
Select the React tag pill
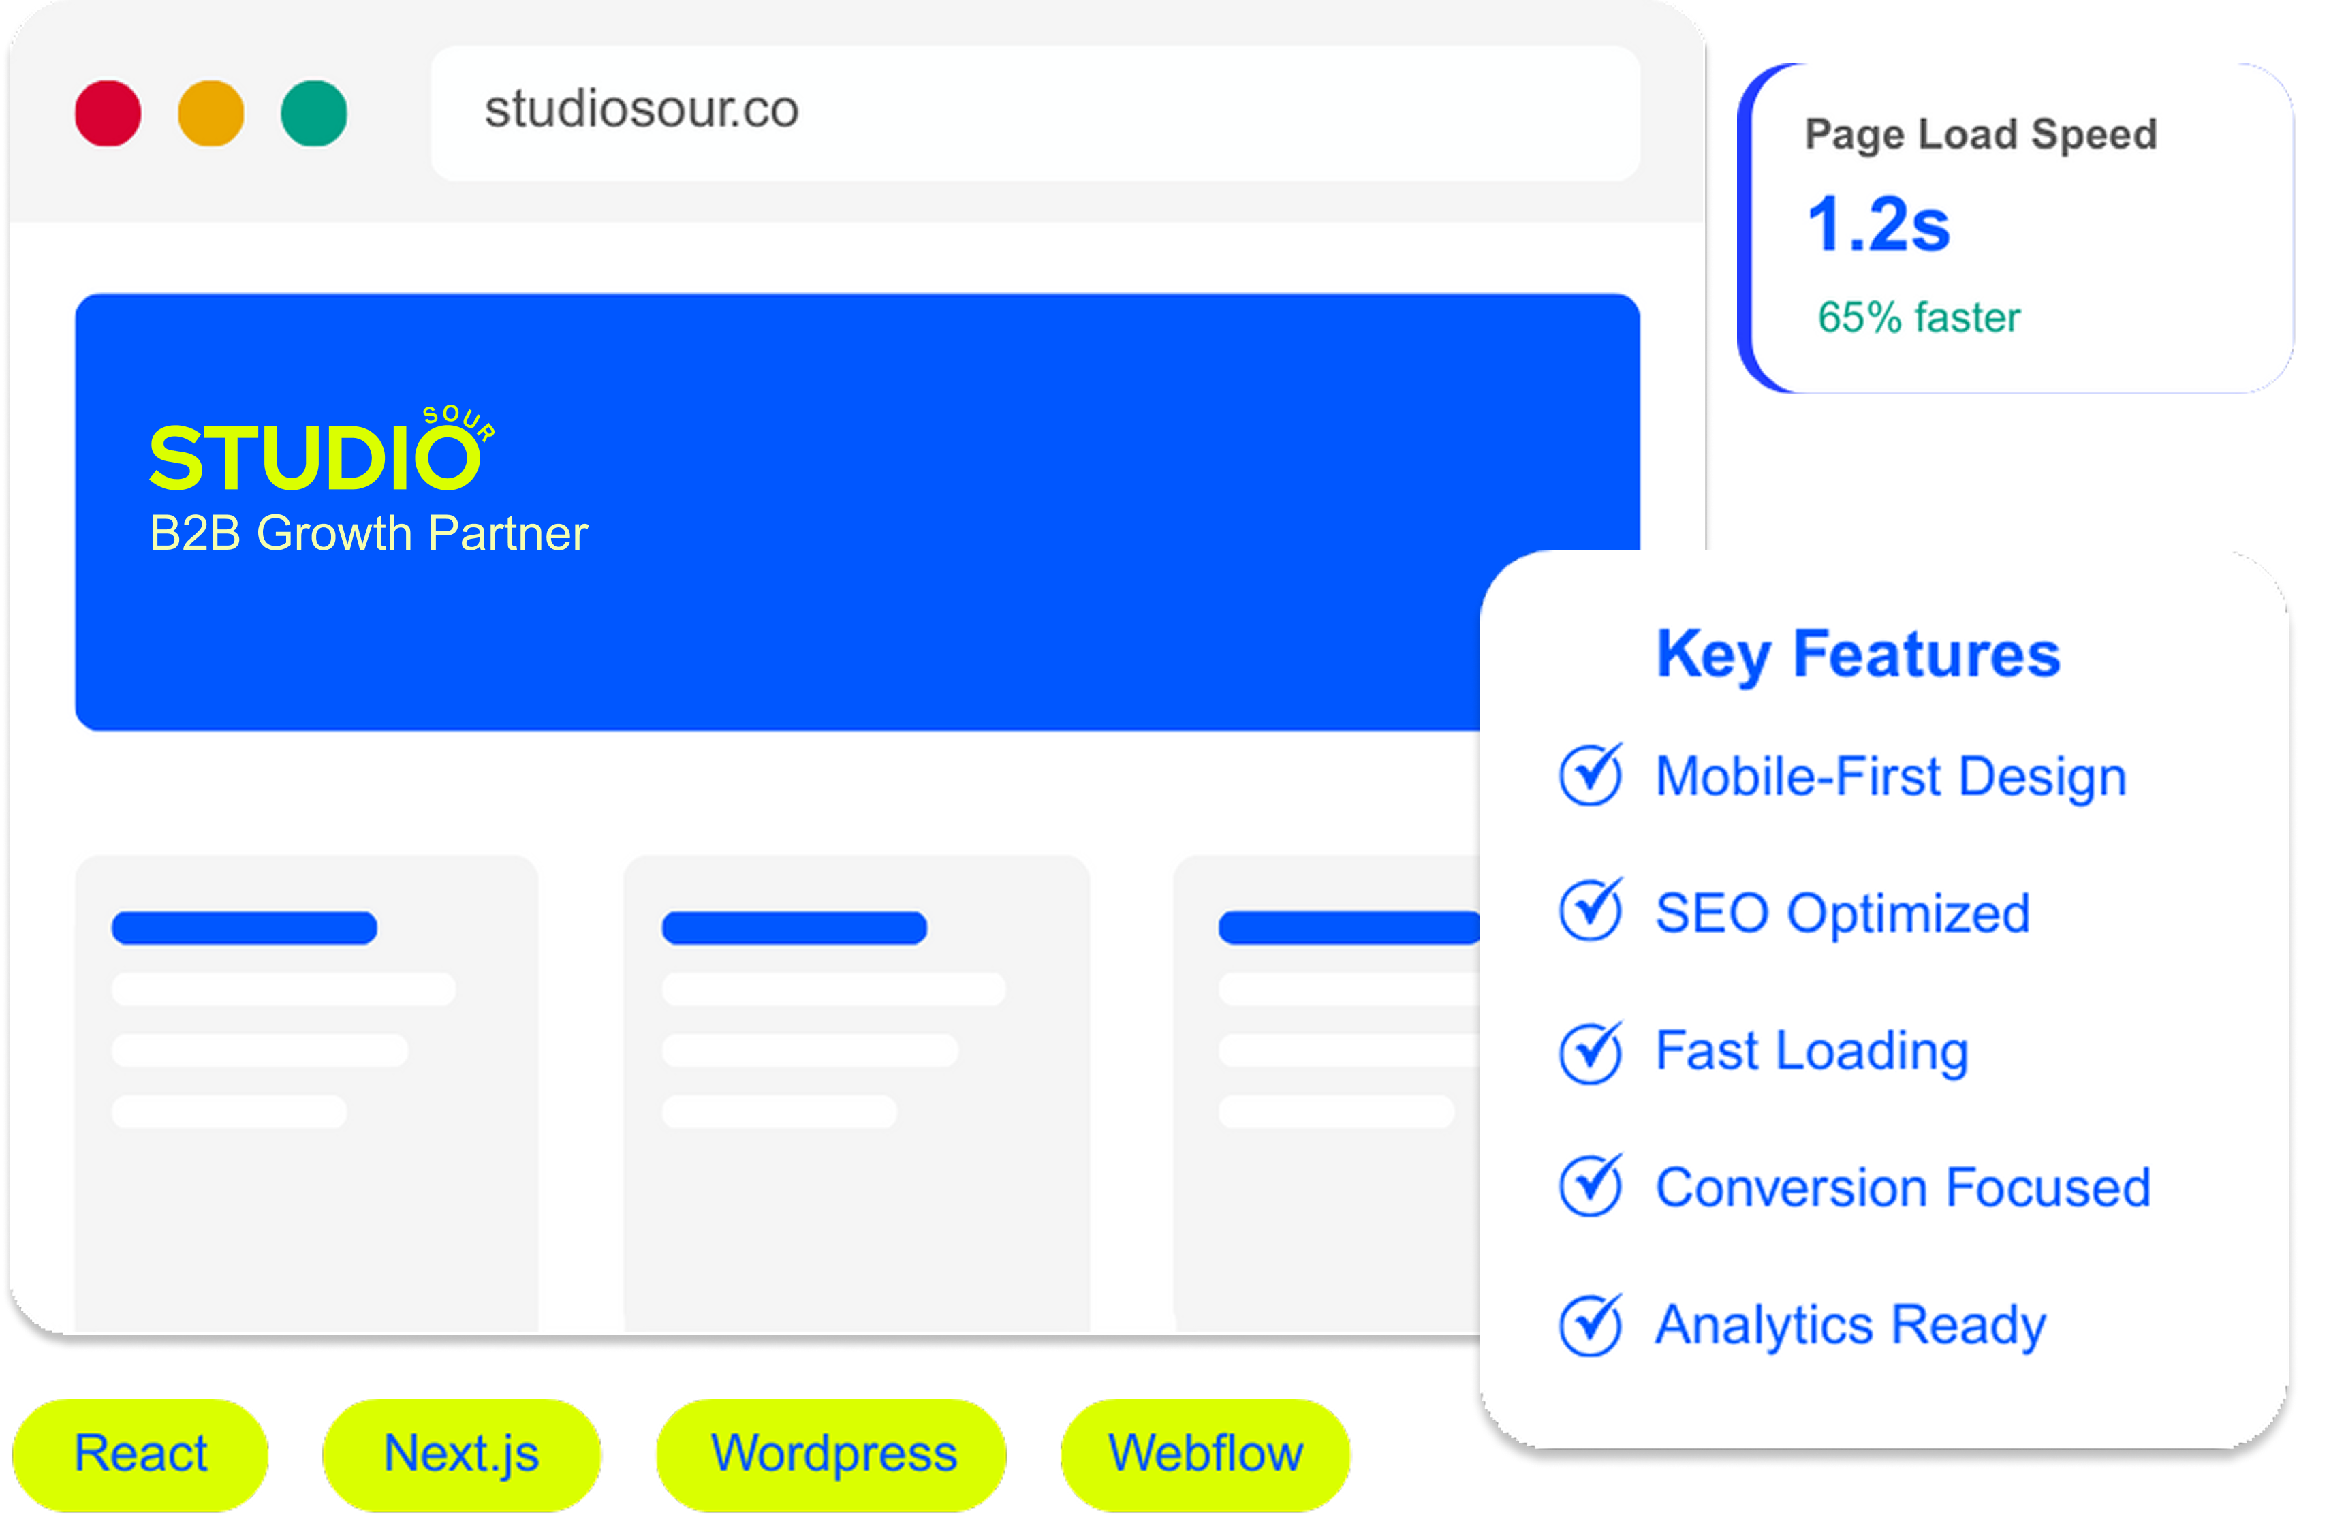140,1454
